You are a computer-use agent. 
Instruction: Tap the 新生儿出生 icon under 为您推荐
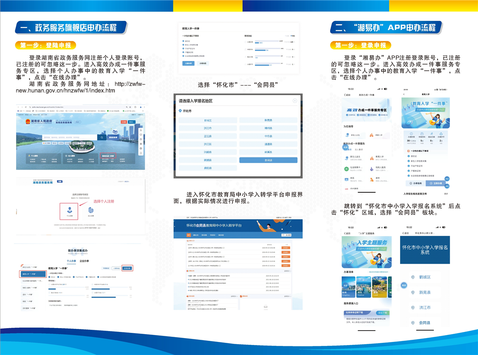(347, 135)
